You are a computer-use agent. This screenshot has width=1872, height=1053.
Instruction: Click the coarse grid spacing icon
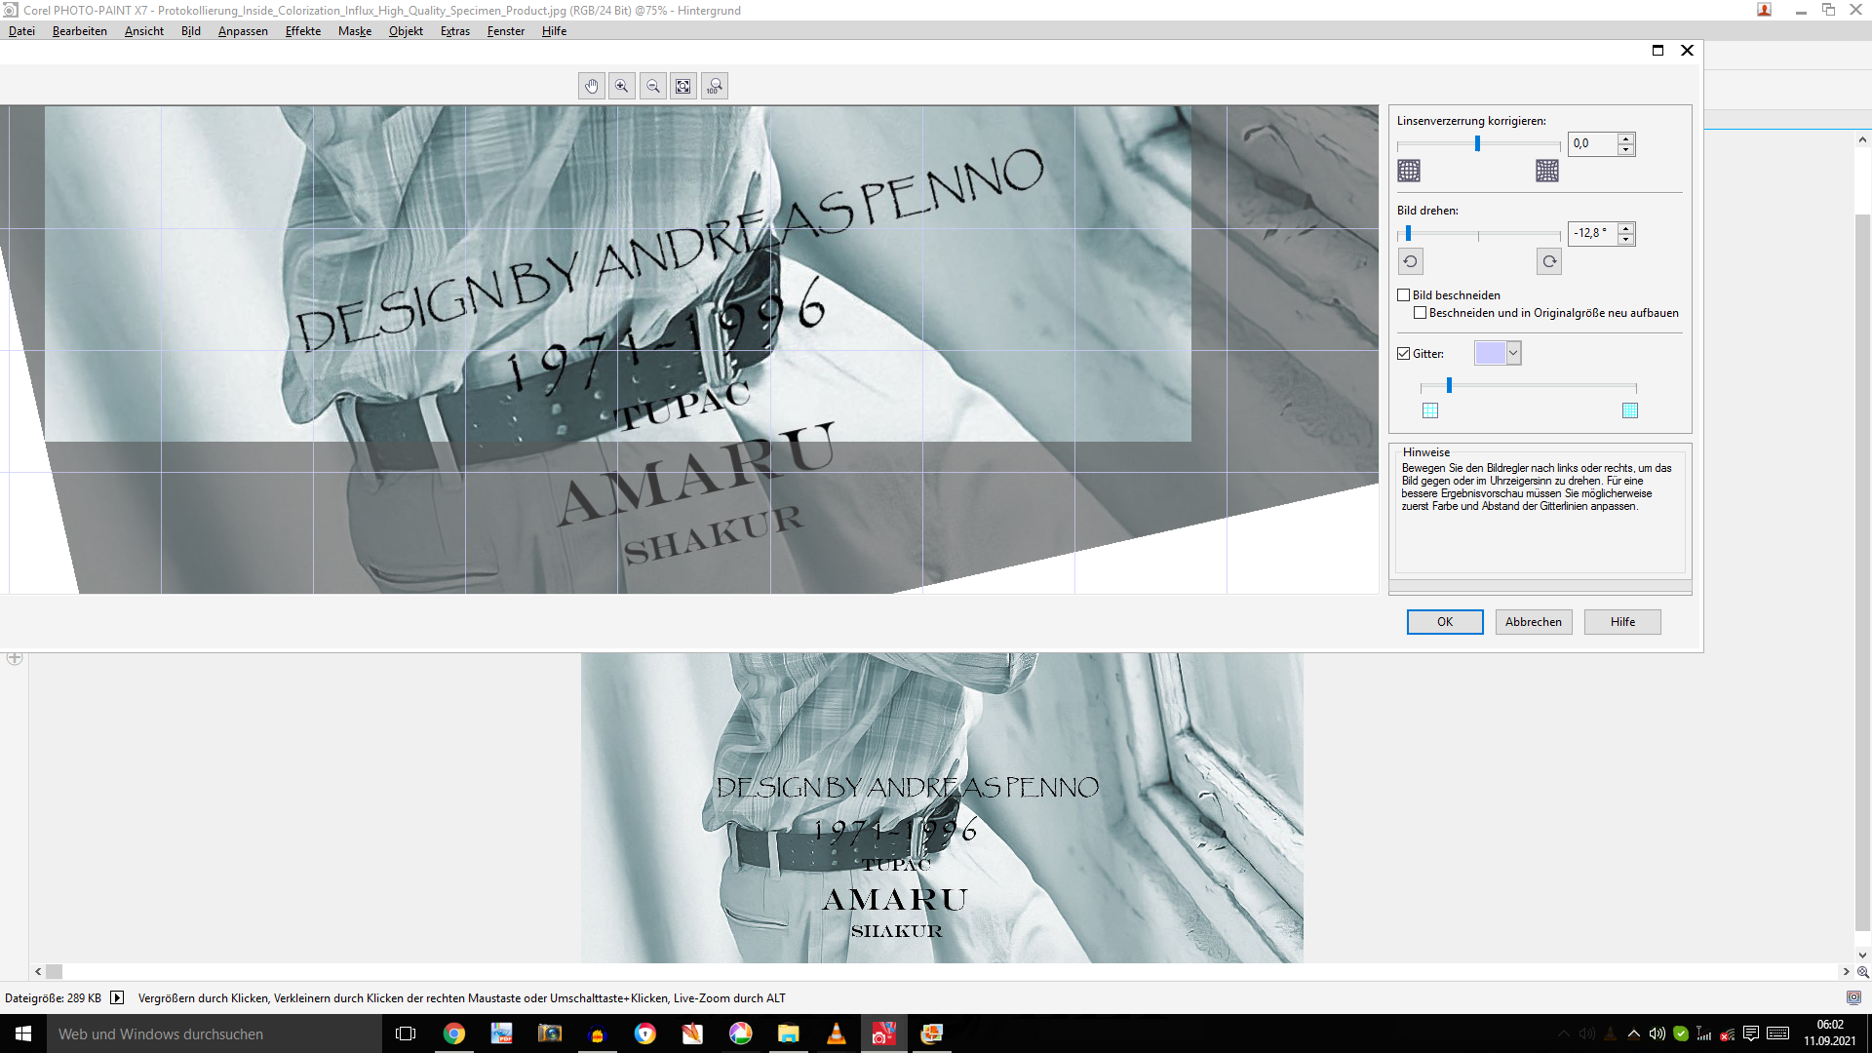point(1430,410)
